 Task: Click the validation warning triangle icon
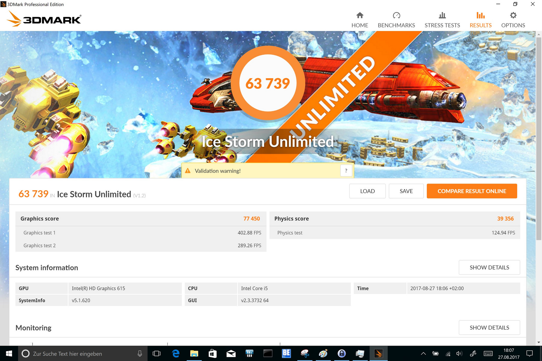pyautogui.click(x=188, y=171)
